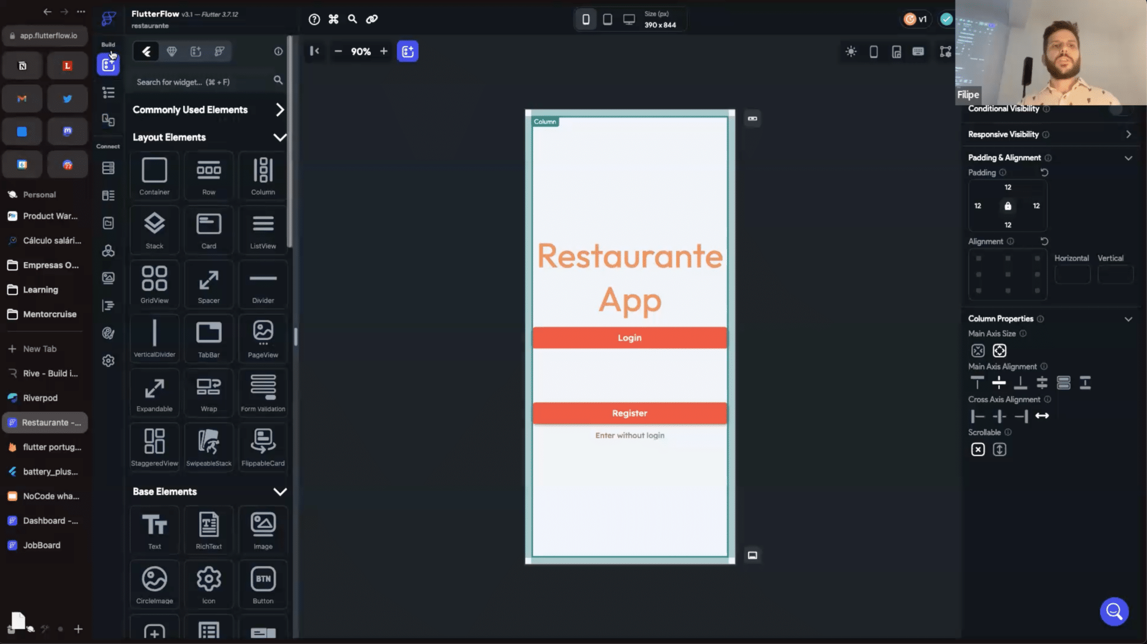Select the RichText widget
Viewport: 1147px width, 644px height.
[x=208, y=530]
